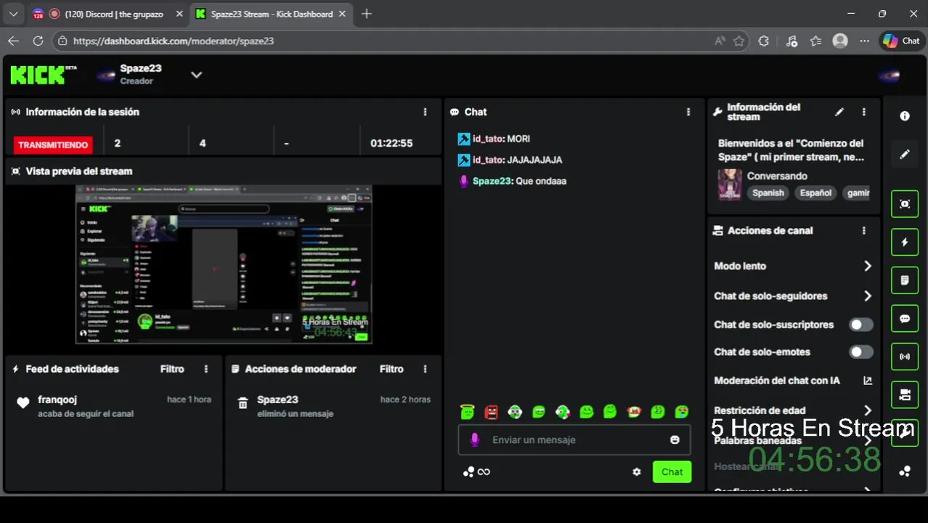Viewport: 928px width, 523px height.
Task: Toggle the lightning activity feed sidebar icon
Action: click(x=905, y=242)
